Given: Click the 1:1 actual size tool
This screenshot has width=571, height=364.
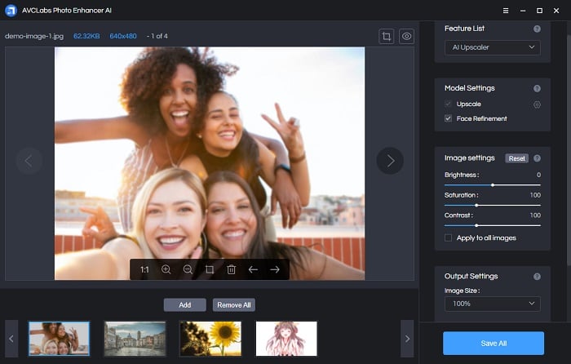Looking at the screenshot, I should 144,269.
